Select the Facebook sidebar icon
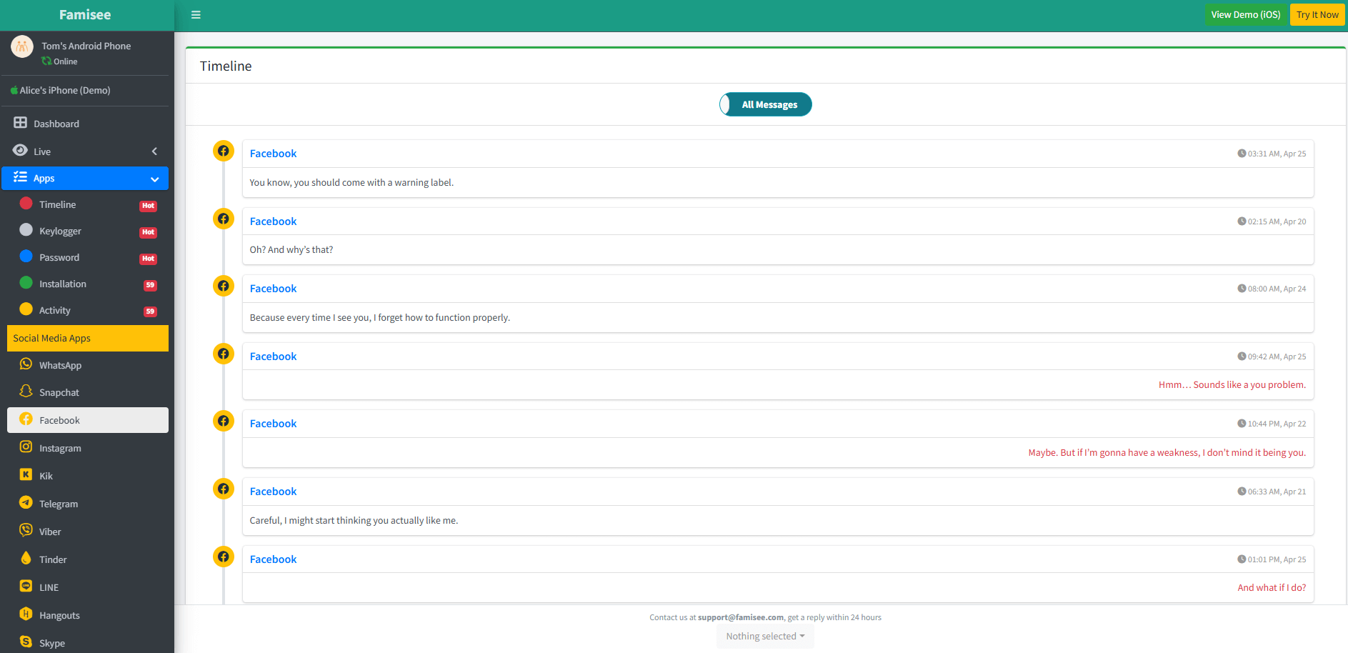Viewport: 1348px width, 653px height. 26,419
